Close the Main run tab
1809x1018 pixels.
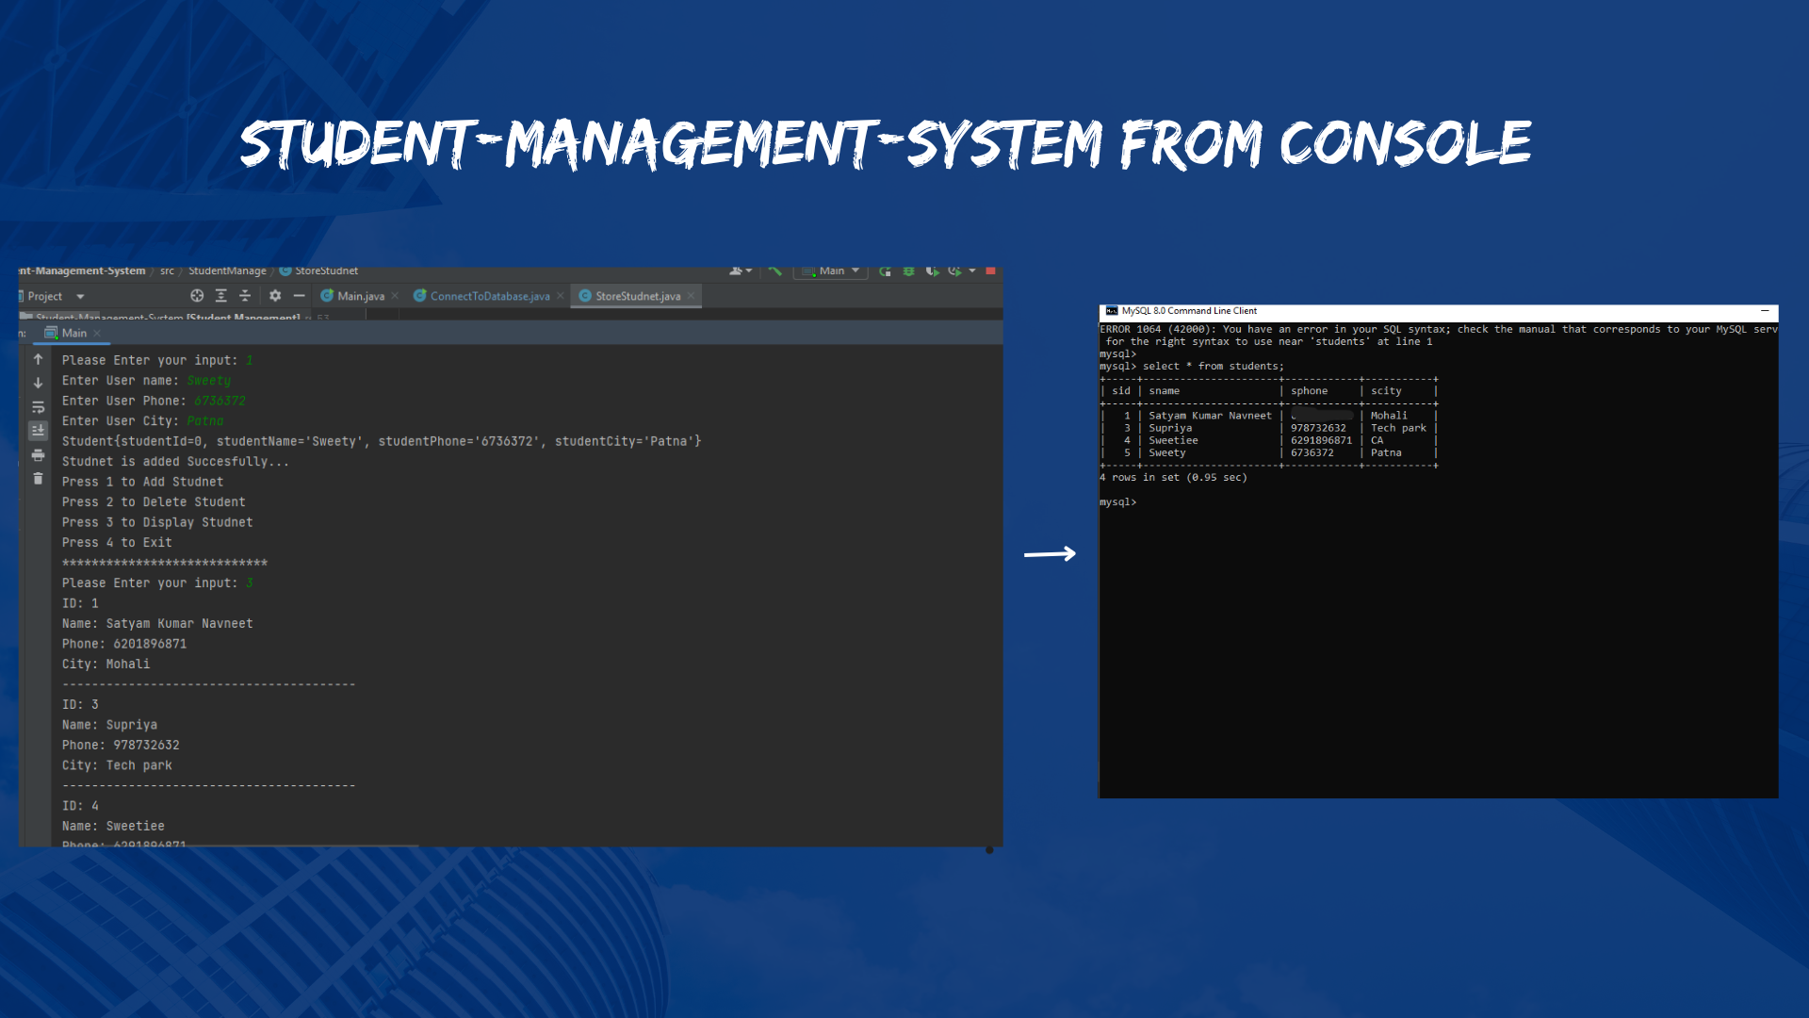point(97,333)
